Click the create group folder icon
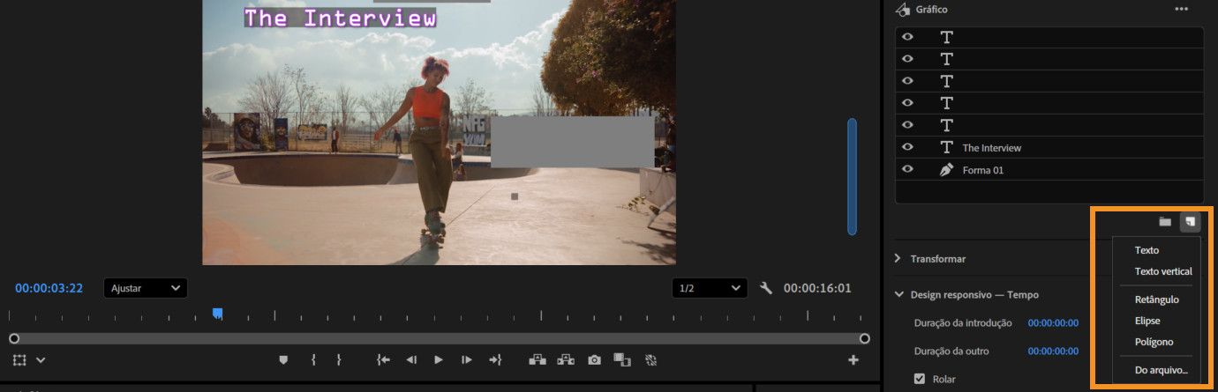The image size is (1218, 392). (1165, 221)
